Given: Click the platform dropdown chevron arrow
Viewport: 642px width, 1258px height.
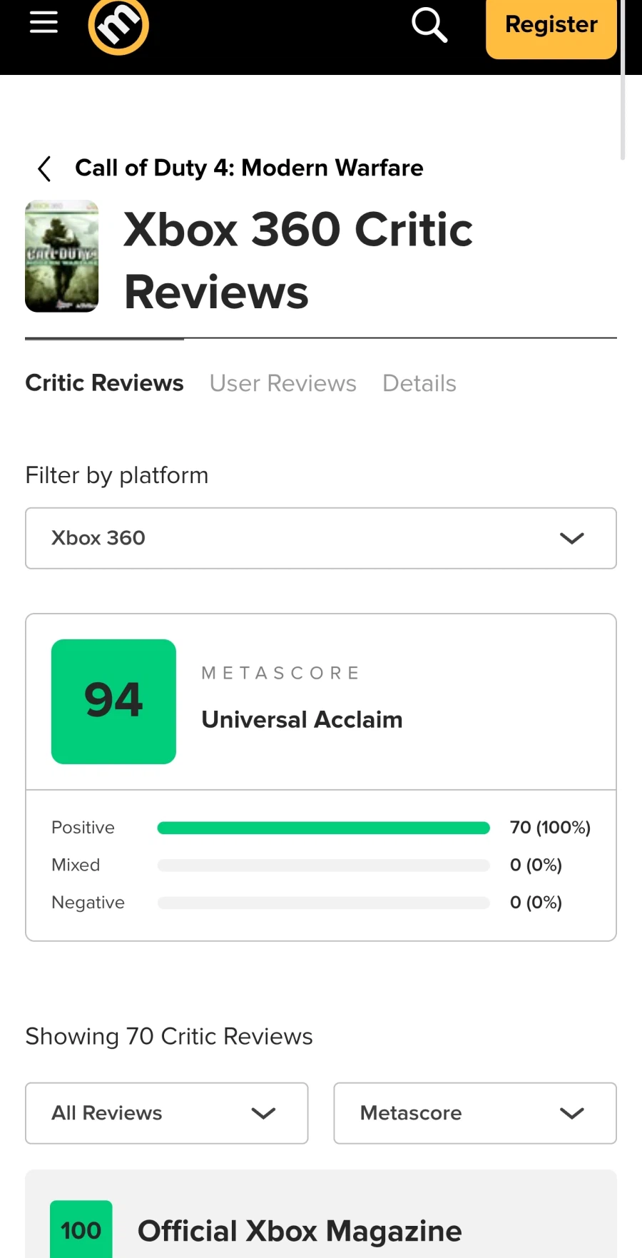Looking at the screenshot, I should (x=571, y=538).
